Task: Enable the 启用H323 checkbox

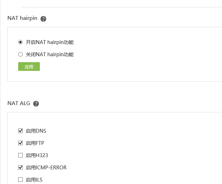Action: coord(20,155)
